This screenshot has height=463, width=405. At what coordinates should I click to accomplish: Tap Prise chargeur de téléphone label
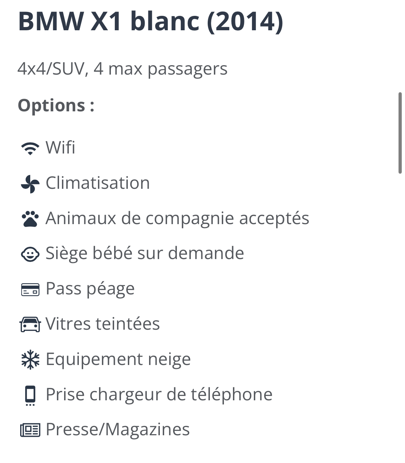(159, 395)
